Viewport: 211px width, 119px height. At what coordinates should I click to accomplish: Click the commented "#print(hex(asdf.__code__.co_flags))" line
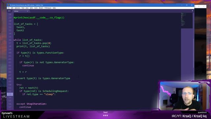pyautogui.click(x=39, y=18)
